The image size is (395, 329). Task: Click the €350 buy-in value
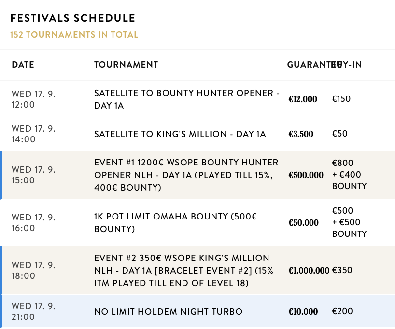pos(341,271)
